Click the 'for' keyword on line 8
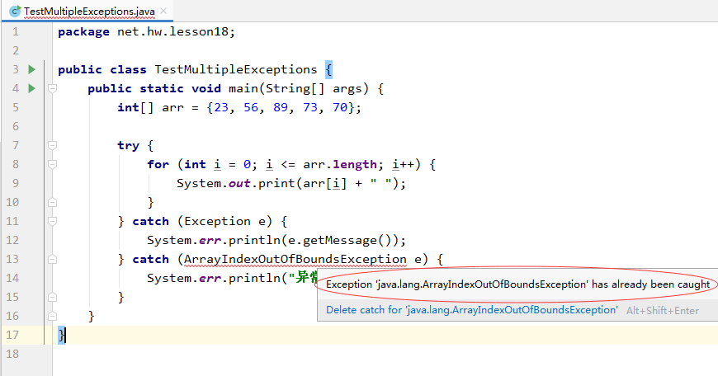Image resolution: width=718 pixels, height=376 pixels. (x=158, y=164)
